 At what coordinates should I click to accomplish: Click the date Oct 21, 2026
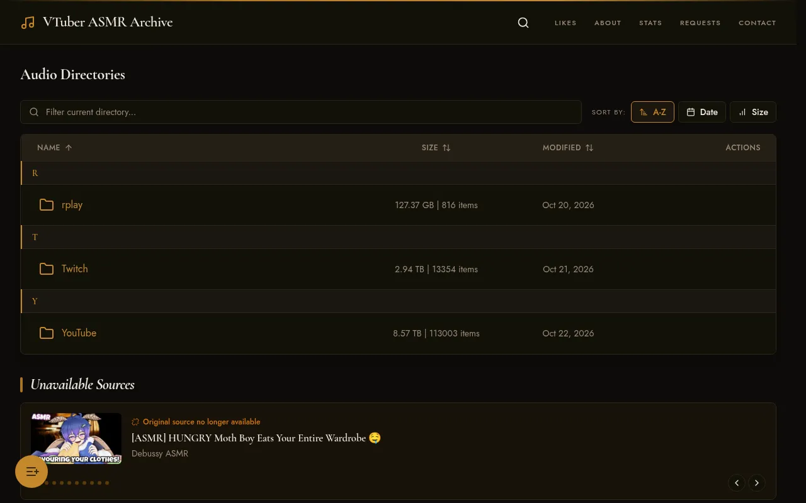(x=568, y=269)
